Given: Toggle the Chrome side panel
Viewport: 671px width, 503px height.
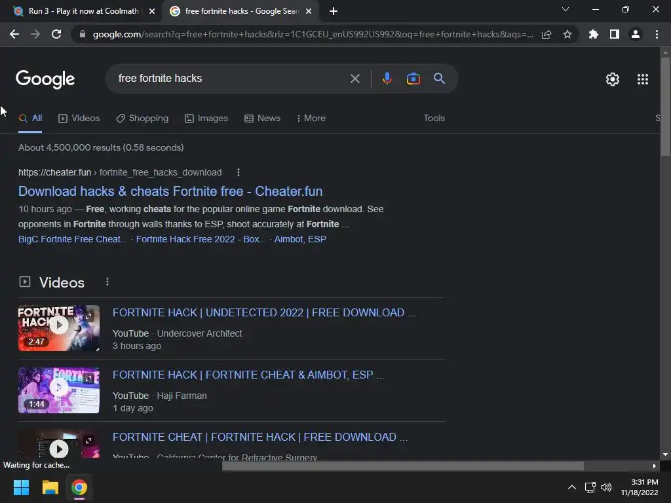Looking at the screenshot, I should coord(615,34).
